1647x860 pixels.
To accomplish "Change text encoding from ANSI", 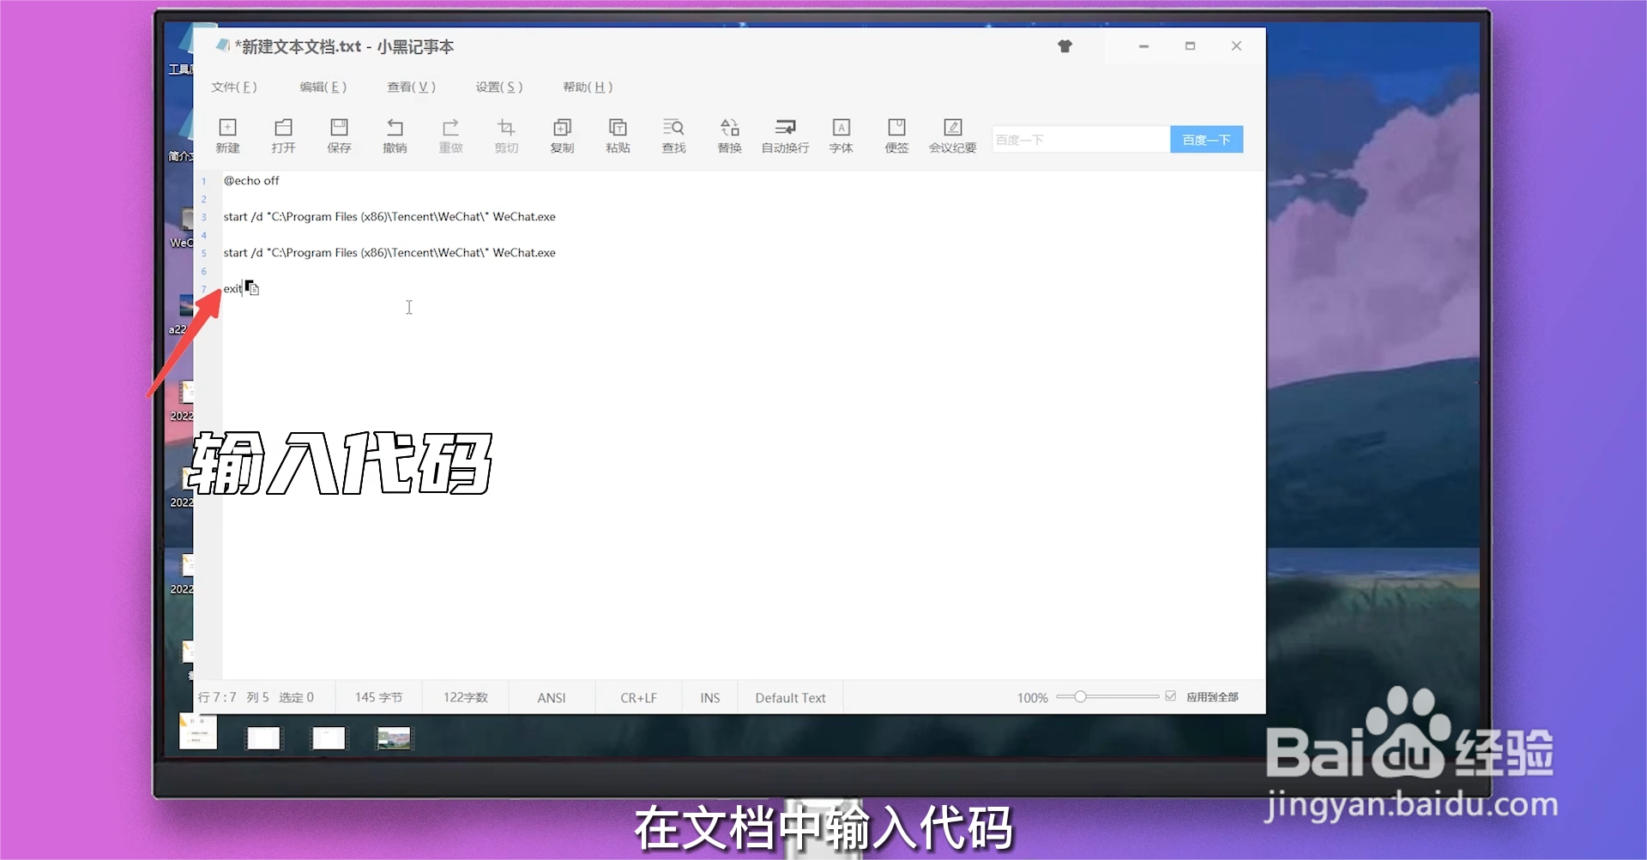I will (551, 697).
